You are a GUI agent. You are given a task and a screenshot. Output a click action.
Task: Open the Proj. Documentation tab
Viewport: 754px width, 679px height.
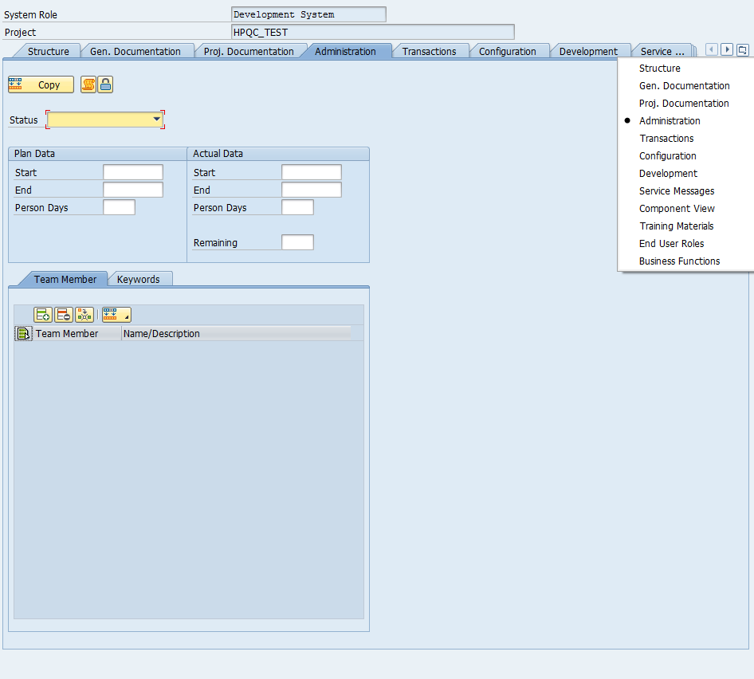click(x=249, y=52)
